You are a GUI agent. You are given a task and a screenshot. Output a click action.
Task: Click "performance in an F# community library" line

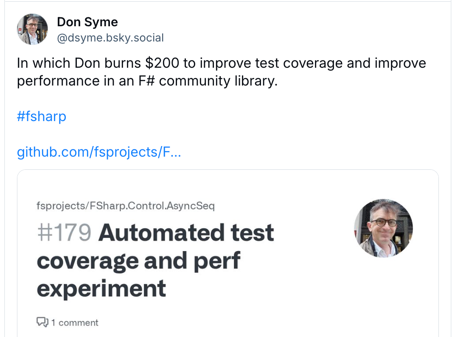(147, 80)
